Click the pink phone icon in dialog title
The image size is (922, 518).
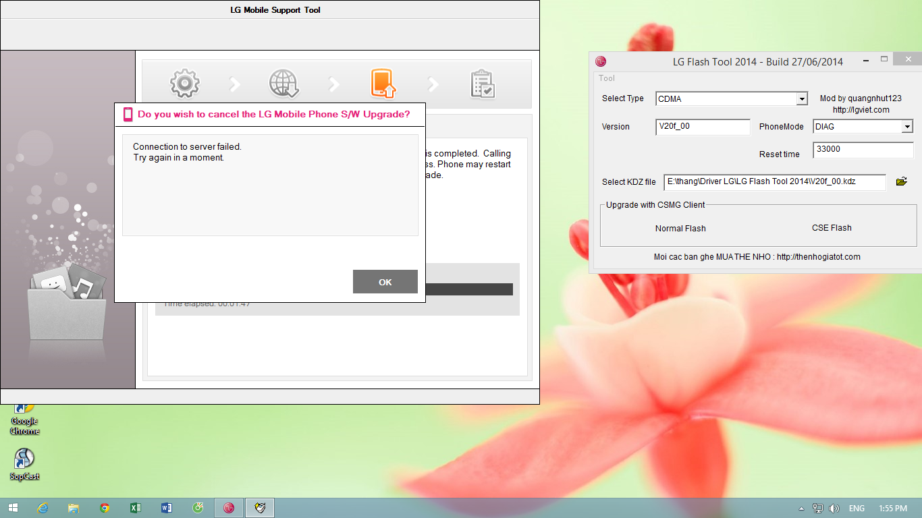pyautogui.click(x=128, y=114)
